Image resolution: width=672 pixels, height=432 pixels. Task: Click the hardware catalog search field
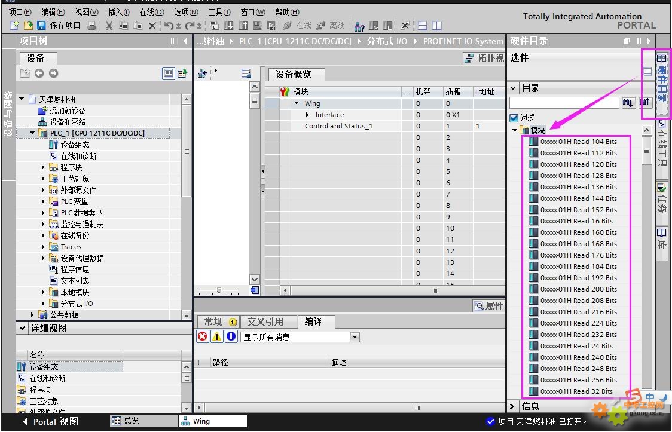click(x=564, y=102)
